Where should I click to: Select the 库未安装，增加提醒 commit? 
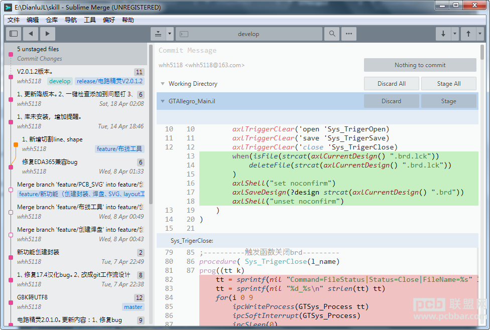point(76,121)
